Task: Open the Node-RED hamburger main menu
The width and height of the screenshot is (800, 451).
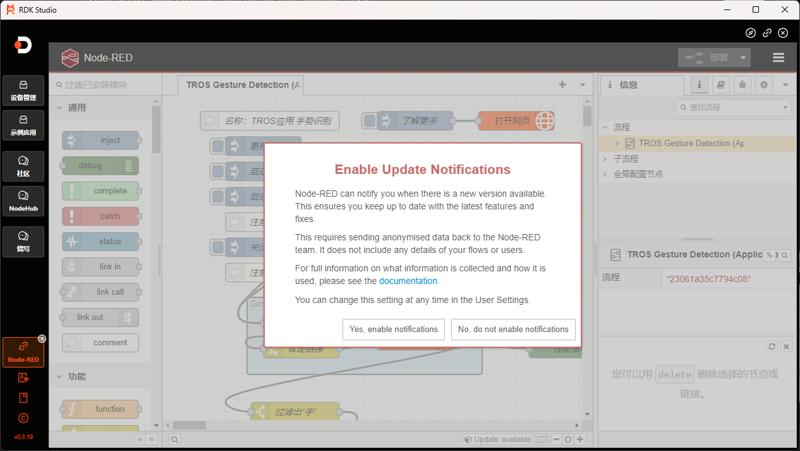Action: [x=778, y=58]
